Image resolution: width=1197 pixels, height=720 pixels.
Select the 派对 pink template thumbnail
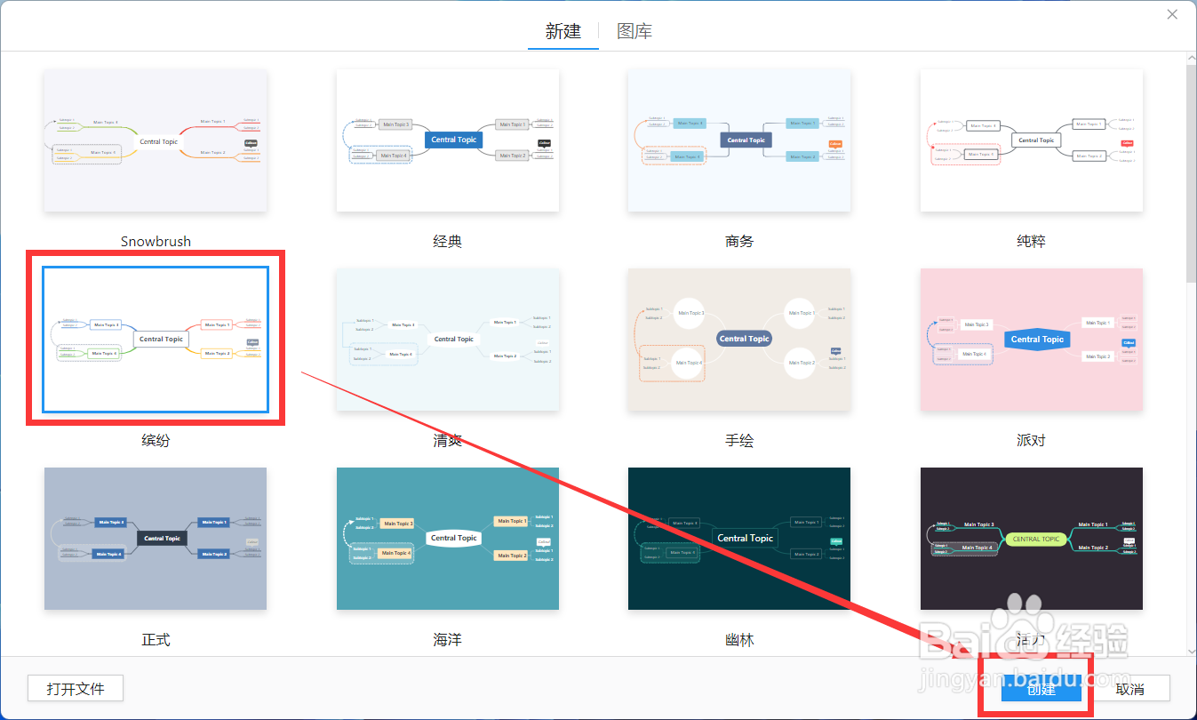point(1032,340)
